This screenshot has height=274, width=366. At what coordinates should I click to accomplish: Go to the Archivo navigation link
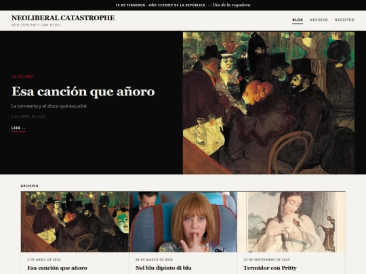(319, 20)
